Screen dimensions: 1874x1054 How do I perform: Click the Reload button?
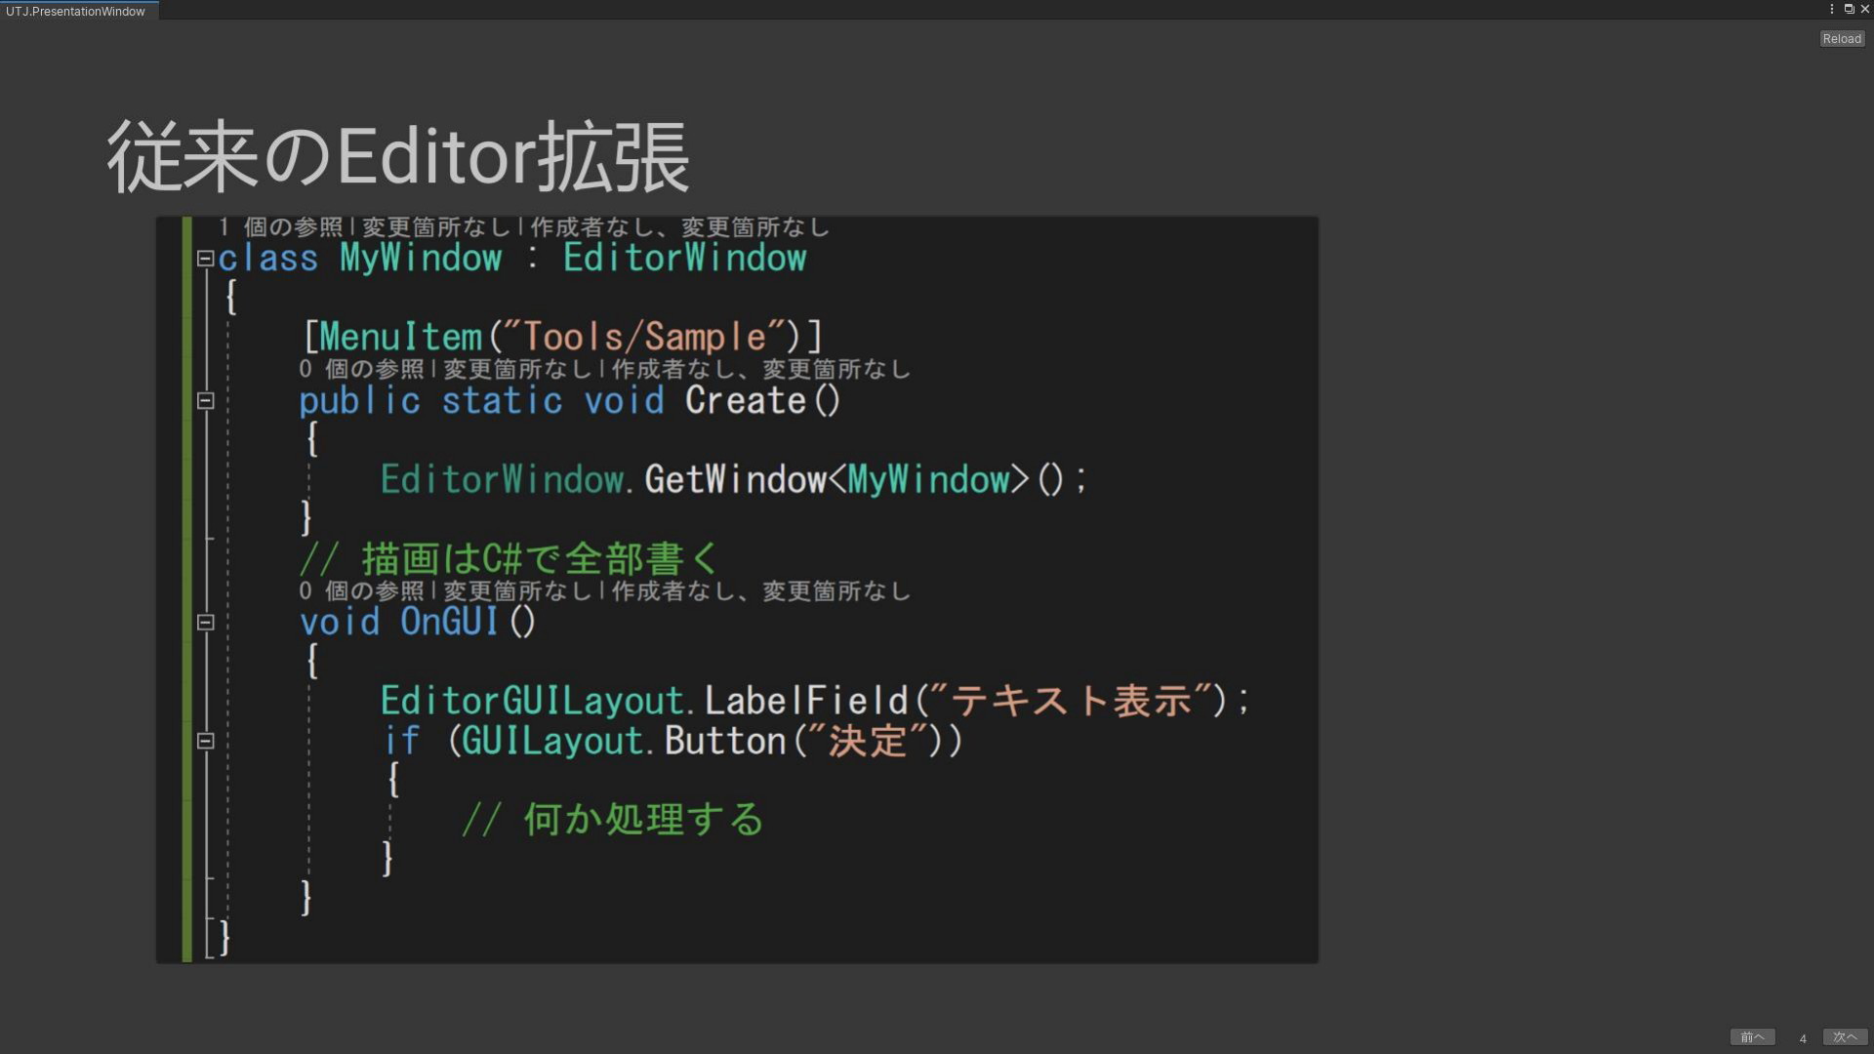click(x=1842, y=39)
